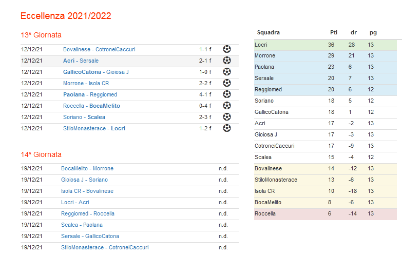Click Isola CR's -18 goal difference value

tap(353, 191)
